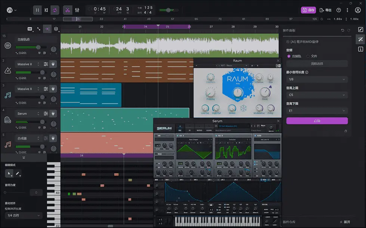
Task: Adjust the master volume slider in the top bar
Action: (x=168, y=10)
